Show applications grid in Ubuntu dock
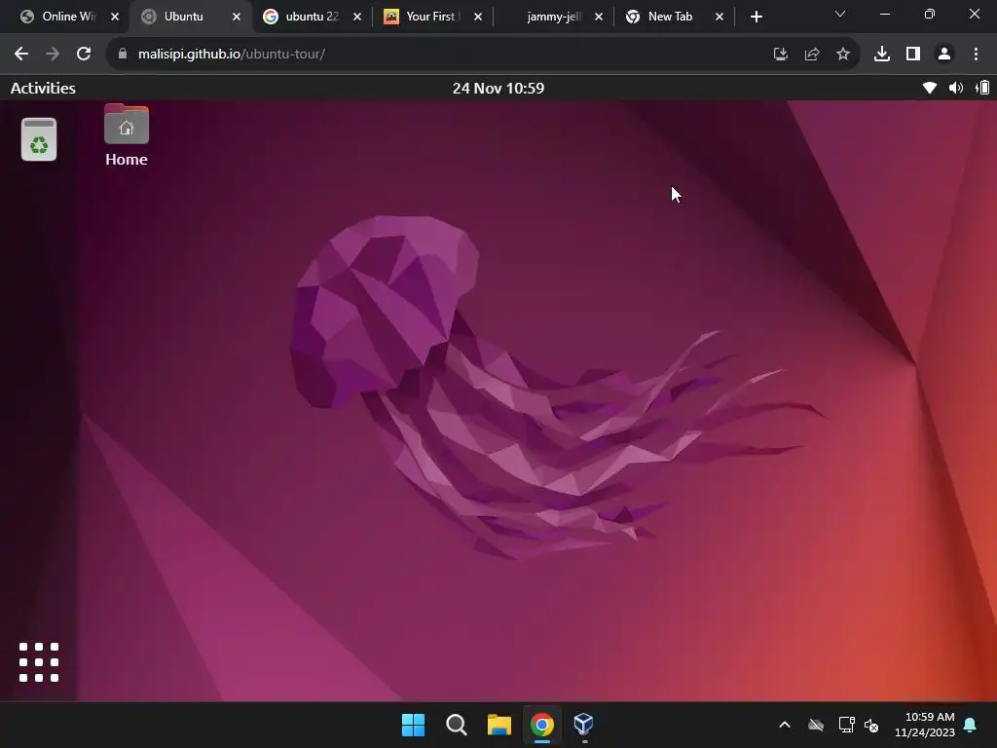Viewport: 997px width, 748px height. pos(39,662)
